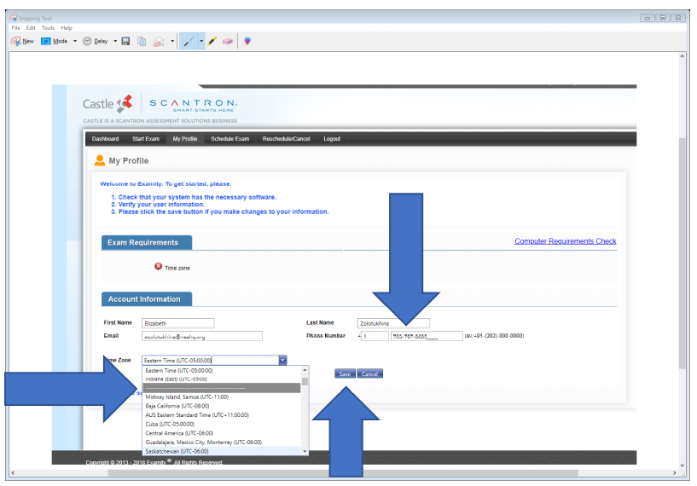Viewport: 697px width, 486px height.
Task: Click the horizontal scrollbar thumb at bottom
Action: click(343, 473)
